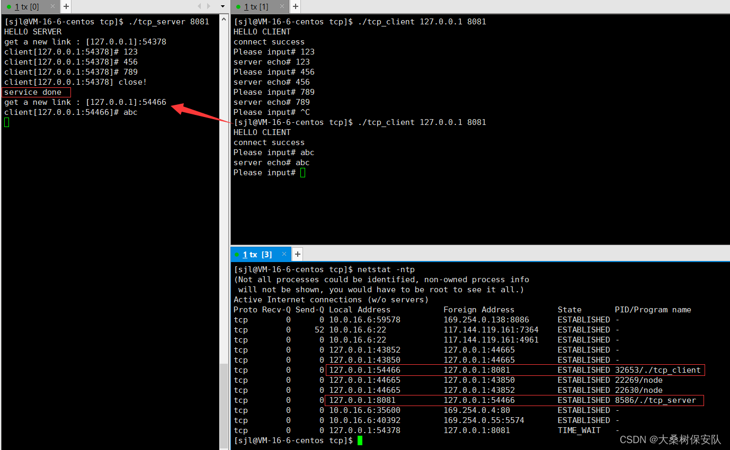The image size is (730, 450).
Task: Click line 'client[127.0.0.1:54378]# 123'
Action: point(71,52)
